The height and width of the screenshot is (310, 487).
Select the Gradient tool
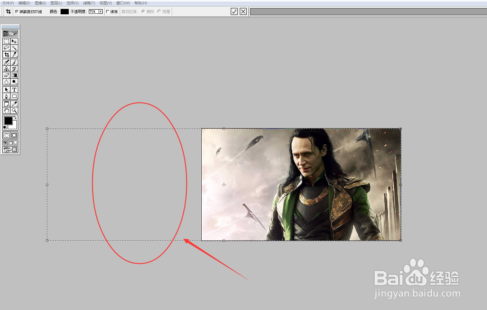coord(14,75)
